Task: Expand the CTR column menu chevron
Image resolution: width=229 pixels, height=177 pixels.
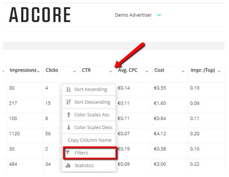Action: tap(111, 71)
